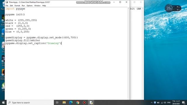Switch input language via ENG indicator
Image resolution: width=187 pixels, height=105 pixels.
(169, 102)
